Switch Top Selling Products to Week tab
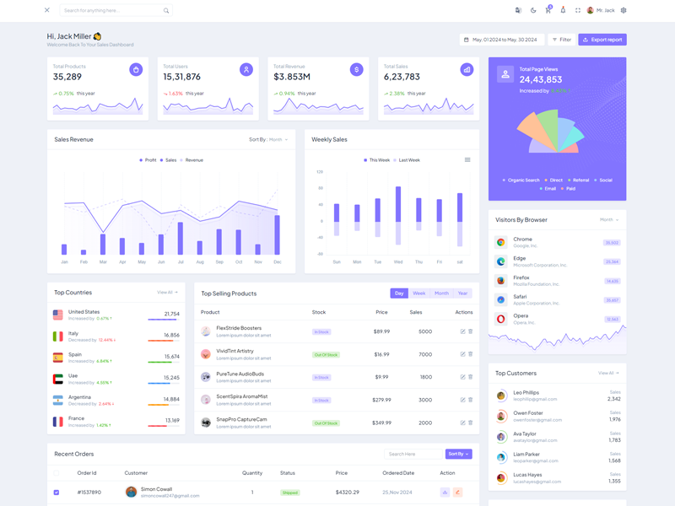675x506 pixels. [x=418, y=293]
